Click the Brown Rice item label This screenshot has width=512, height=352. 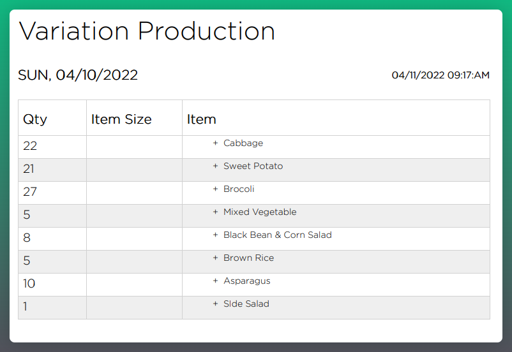248,258
